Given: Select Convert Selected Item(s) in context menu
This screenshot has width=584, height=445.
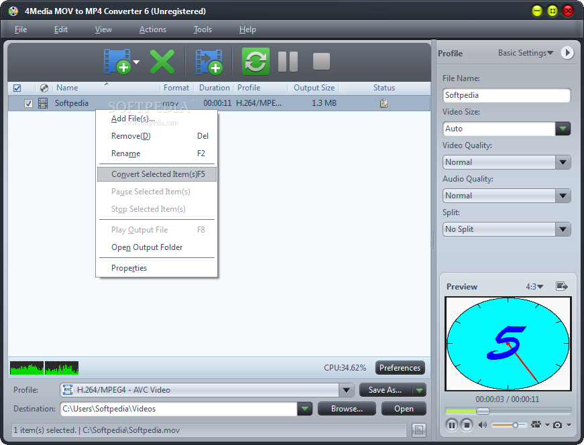Looking at the screenshot, I should (x=156, y=174).
